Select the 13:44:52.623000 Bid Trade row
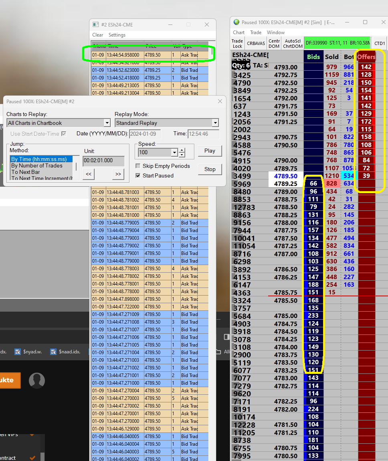 click(x=150, y=70)
